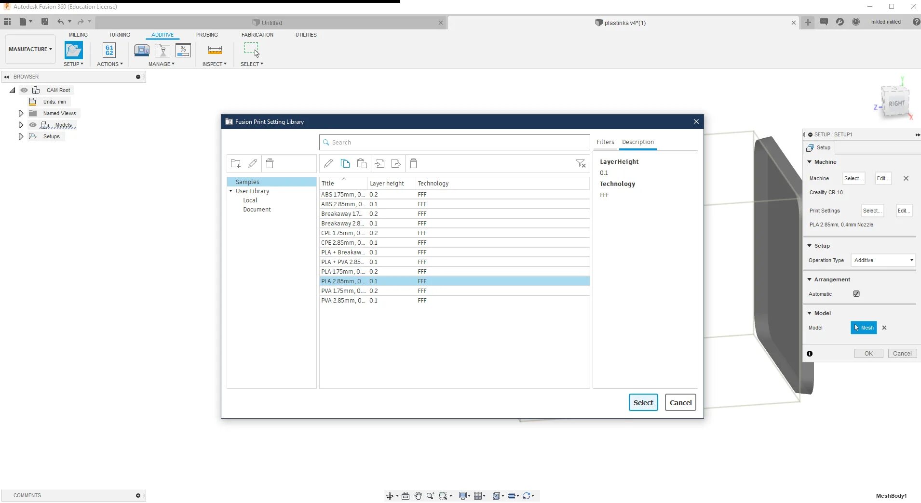Click the Measure ruler icon
The image size is (921, 503).
point(215,50)
